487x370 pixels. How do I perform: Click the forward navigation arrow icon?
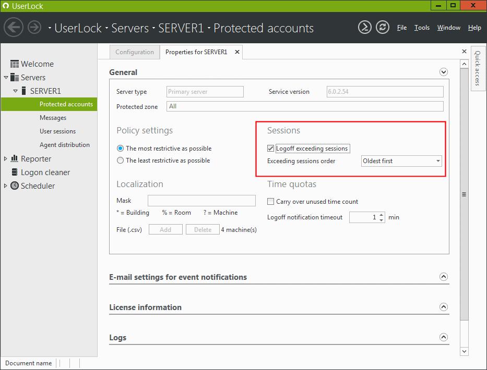coord(34,27)
